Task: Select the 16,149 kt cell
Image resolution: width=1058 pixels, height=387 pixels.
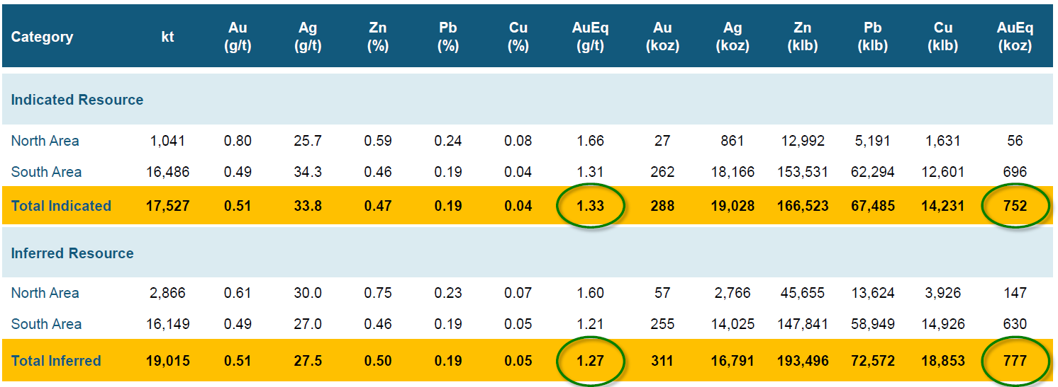Action: click(x=167, y=324)
